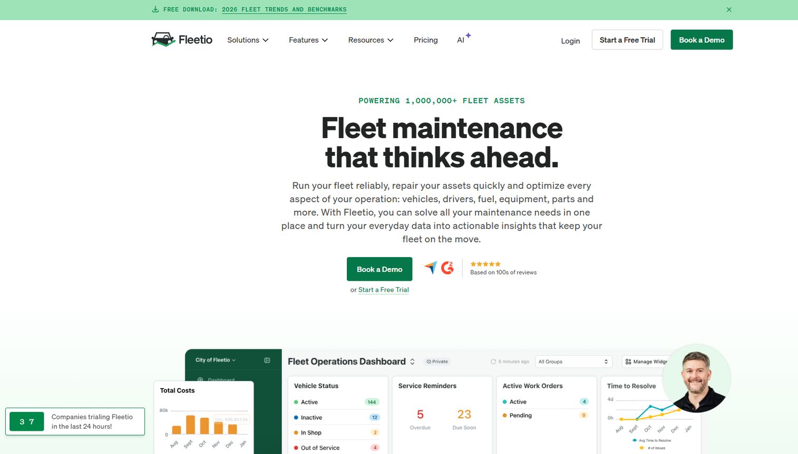Open the AI menu item
The height and width of the screenshot is (454, 798).
(463, 40)
